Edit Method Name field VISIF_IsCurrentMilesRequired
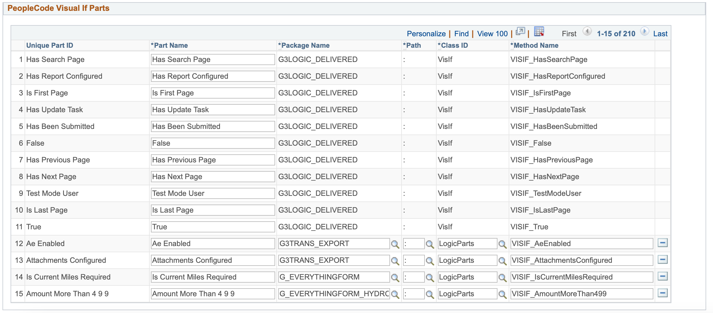This screenshot has width=713, height=313. [582, 277]
